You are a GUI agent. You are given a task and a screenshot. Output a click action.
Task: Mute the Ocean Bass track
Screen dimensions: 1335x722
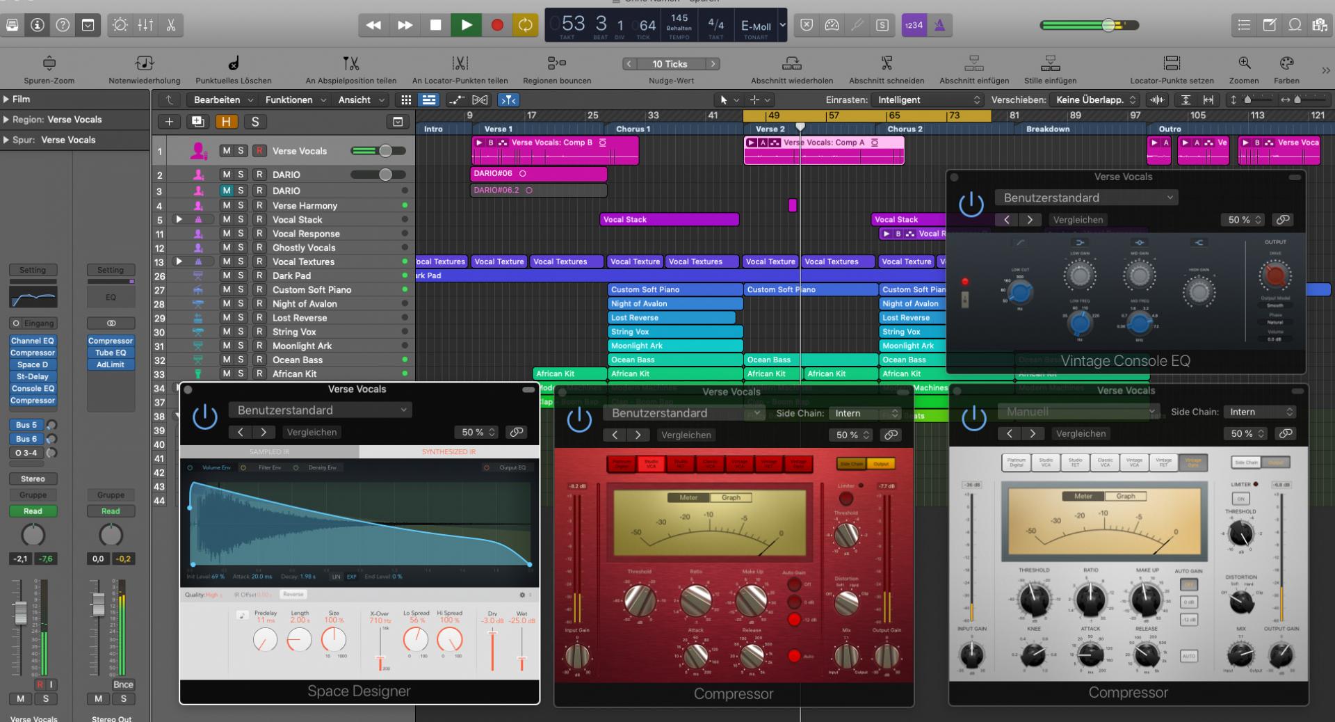227,360
